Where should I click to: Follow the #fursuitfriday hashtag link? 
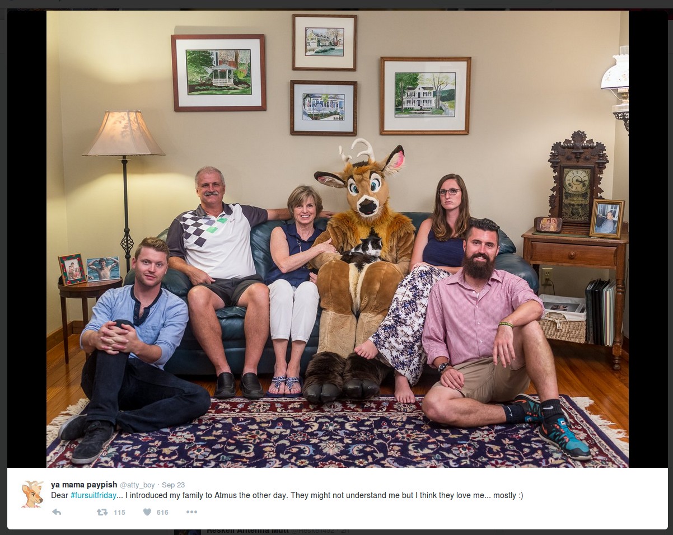94,495
